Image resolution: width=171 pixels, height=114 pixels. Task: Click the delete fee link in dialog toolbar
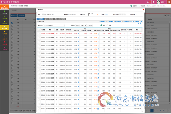point(111,22)
